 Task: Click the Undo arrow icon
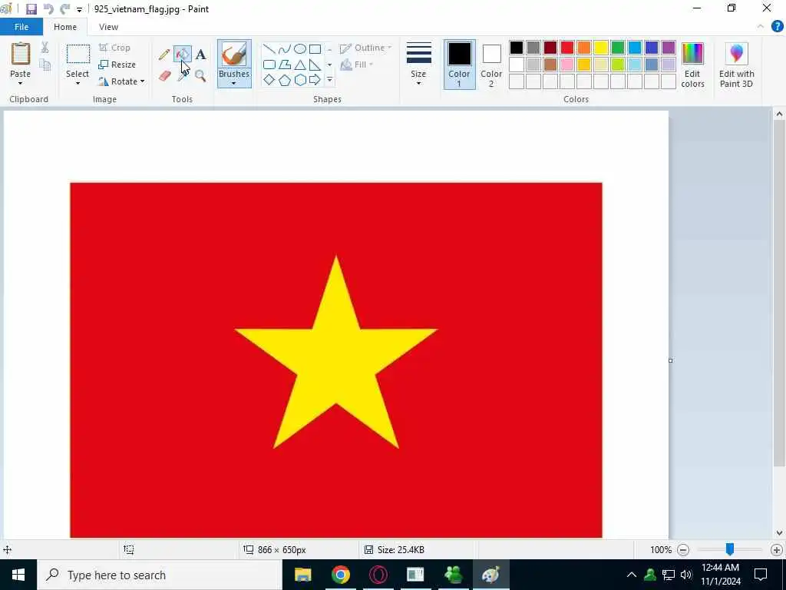(48, 9)
